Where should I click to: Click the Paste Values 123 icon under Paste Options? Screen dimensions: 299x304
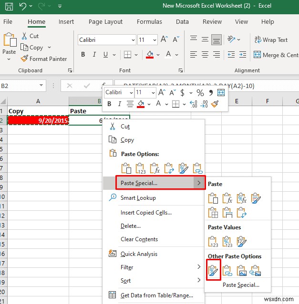(141, 168)
